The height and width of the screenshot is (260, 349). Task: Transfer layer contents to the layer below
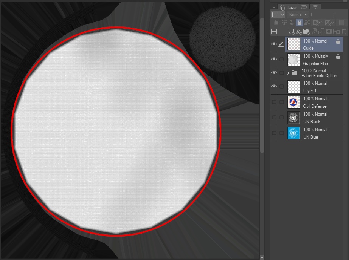click(x=315, y=32)
